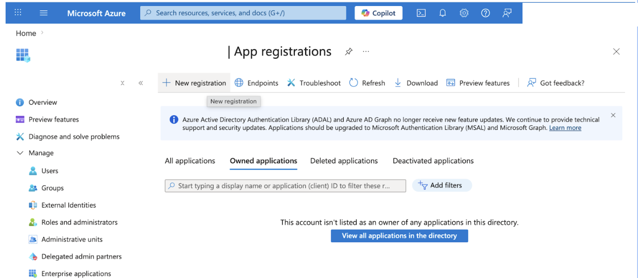Click the Diagnose and solve problems wrench icon
Image resolution: width=638 pixels, height=278 pixels.
[20, 137]
